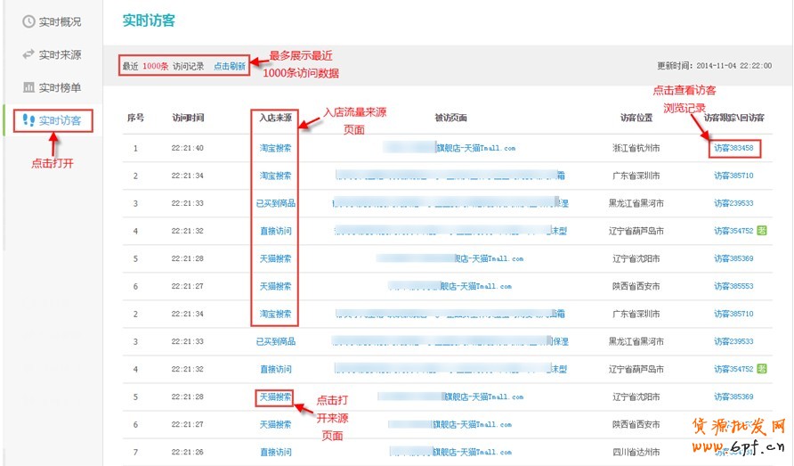Open the visited page link in the 22:21:40 row
The width and height of the screenshot is (794, 466).
pyautogui.click(x=450, y=148)
